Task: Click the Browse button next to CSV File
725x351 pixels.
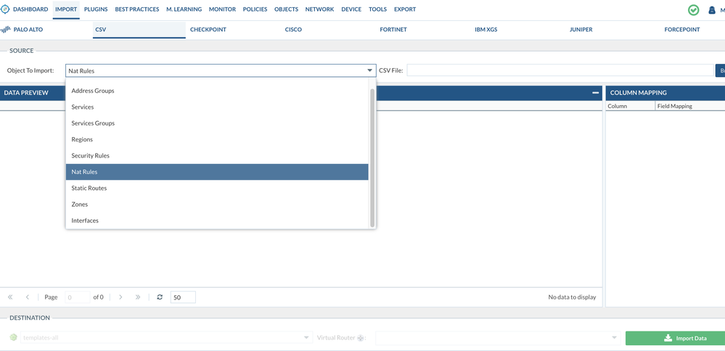Action: click(721, 70)
